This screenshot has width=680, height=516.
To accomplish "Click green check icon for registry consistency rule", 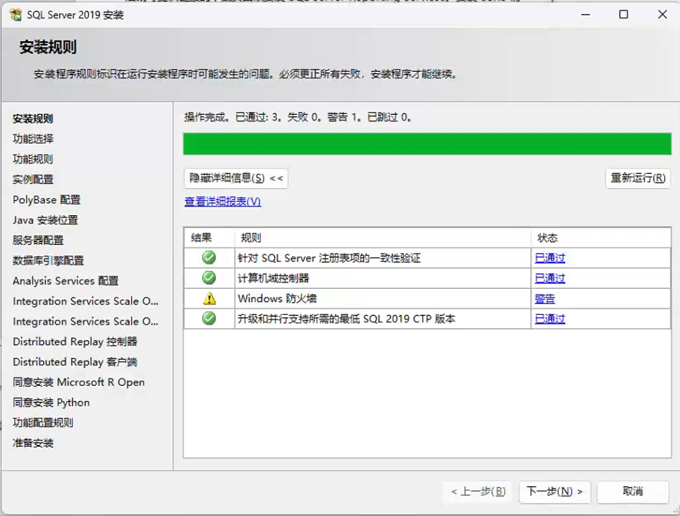I will (x=209, y=258).
